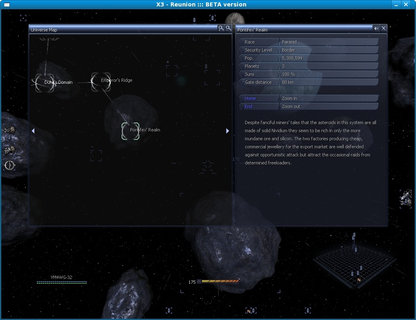The height and width of the screenshot is (320, 416).
Task: Click the Zoom out row
Action: point(329,106)
